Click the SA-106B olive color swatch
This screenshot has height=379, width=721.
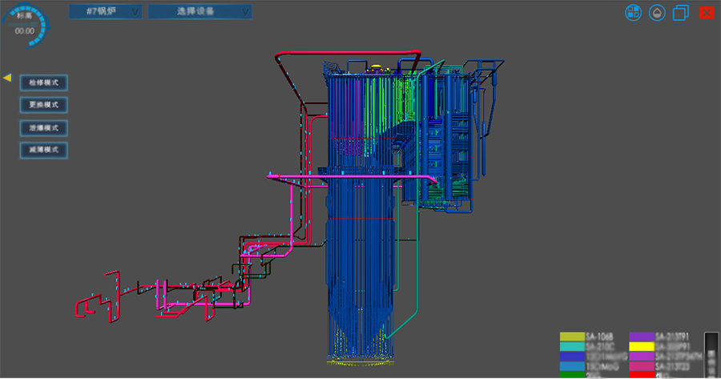pyautogui.click(x=572, y=337)
